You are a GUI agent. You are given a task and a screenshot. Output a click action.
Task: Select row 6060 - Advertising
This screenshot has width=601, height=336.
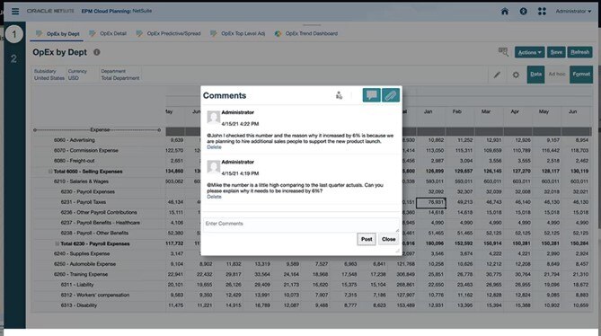click(74, 140)
